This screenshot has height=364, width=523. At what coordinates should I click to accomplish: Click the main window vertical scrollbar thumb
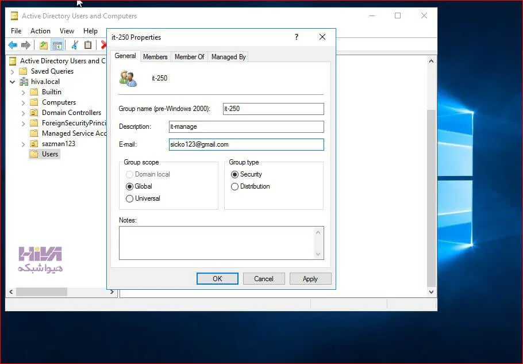click(x=431, y=198)
